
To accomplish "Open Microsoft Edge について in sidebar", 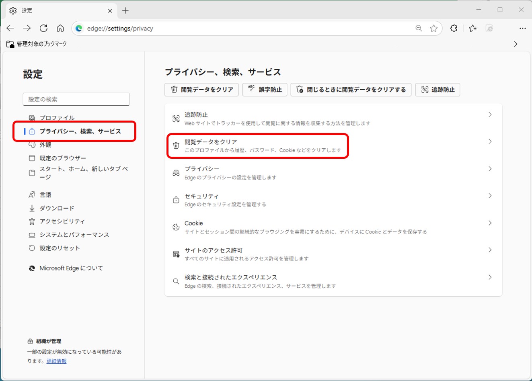I will coord(71,268).
